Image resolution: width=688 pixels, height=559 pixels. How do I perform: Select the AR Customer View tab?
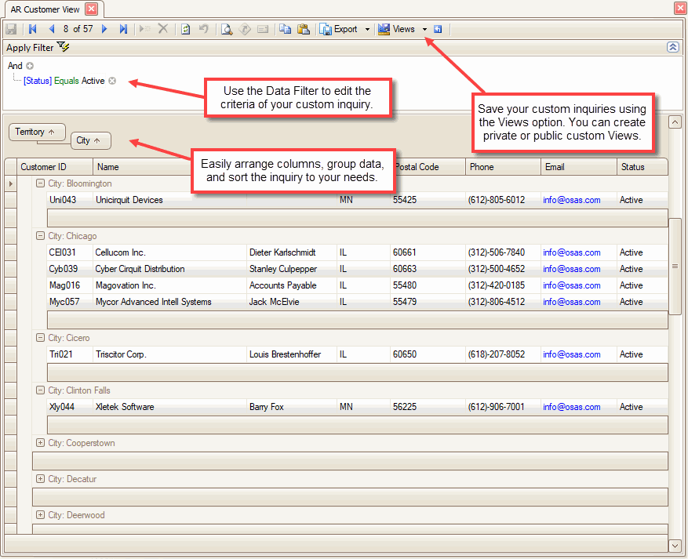pos(46,9)
